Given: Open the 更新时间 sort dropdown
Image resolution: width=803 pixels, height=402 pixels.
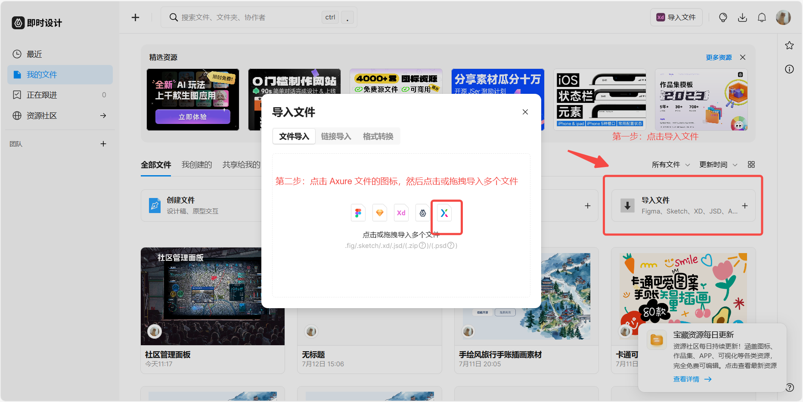Looking at the screenshot, I should [x=718, y=164].
